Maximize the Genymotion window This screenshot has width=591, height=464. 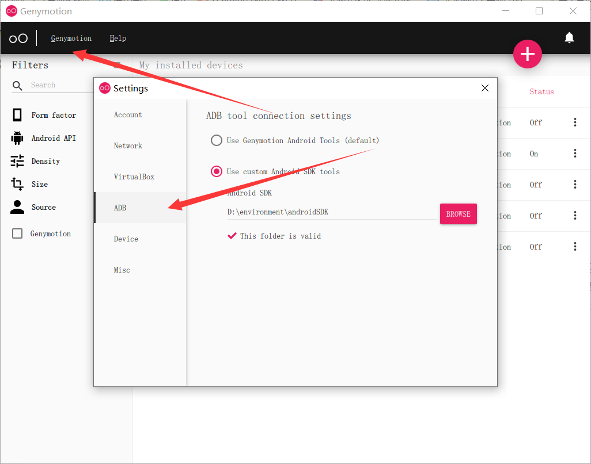pos(539,11)
